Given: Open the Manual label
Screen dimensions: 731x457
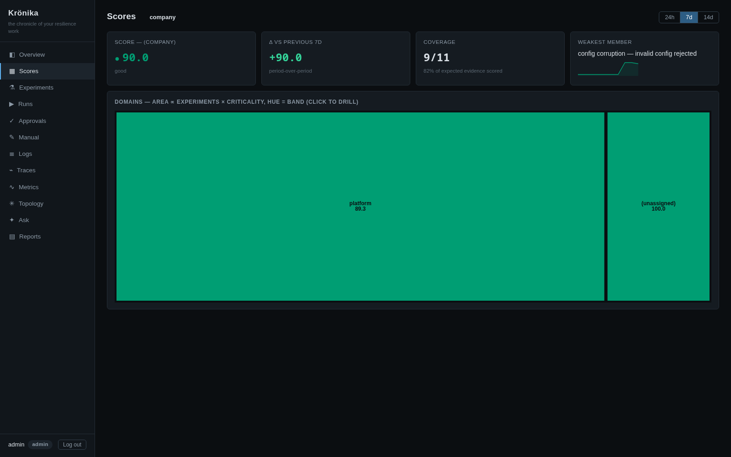Looking at the screenshot, I should tap(29, 138).
